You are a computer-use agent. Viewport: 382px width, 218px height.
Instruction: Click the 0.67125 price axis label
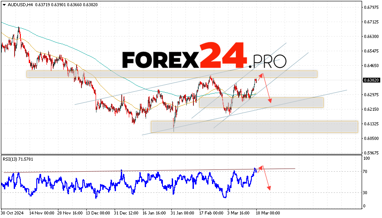click(370, 22)
